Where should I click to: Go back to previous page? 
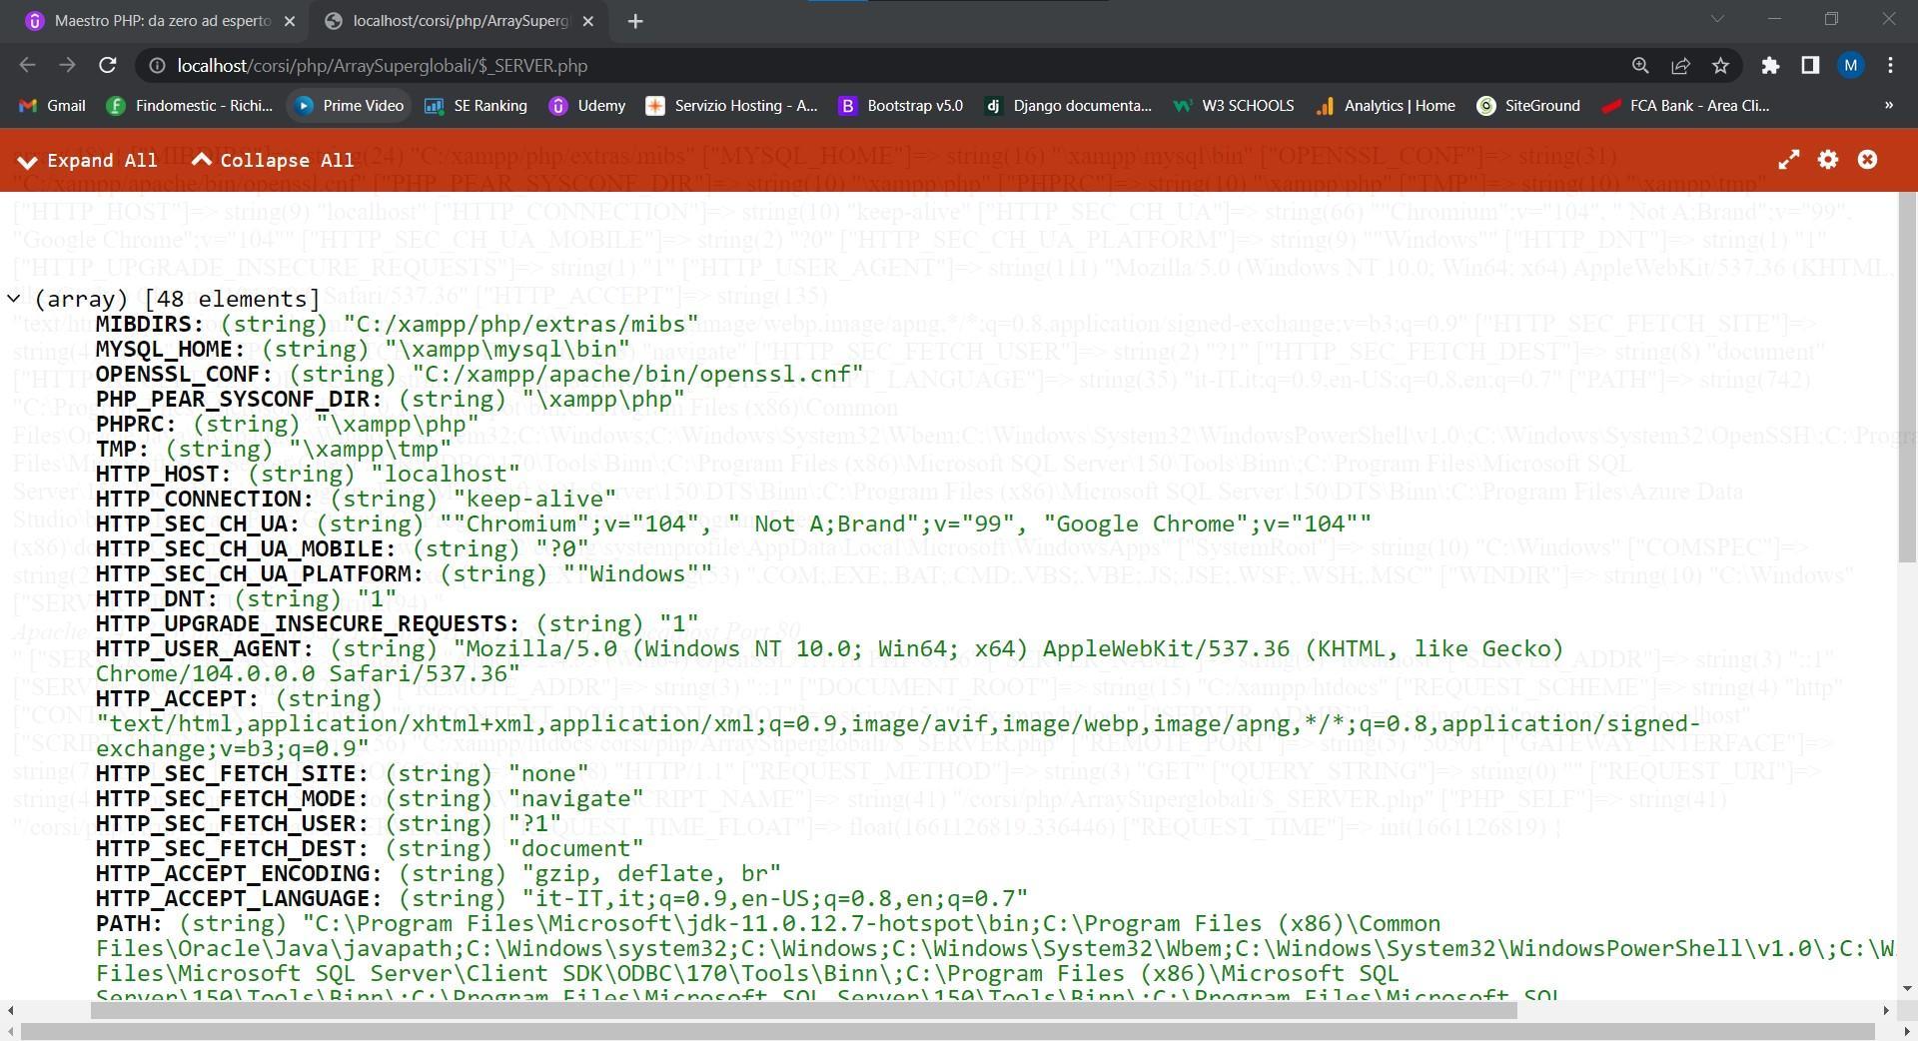click(x=27, y=65)
